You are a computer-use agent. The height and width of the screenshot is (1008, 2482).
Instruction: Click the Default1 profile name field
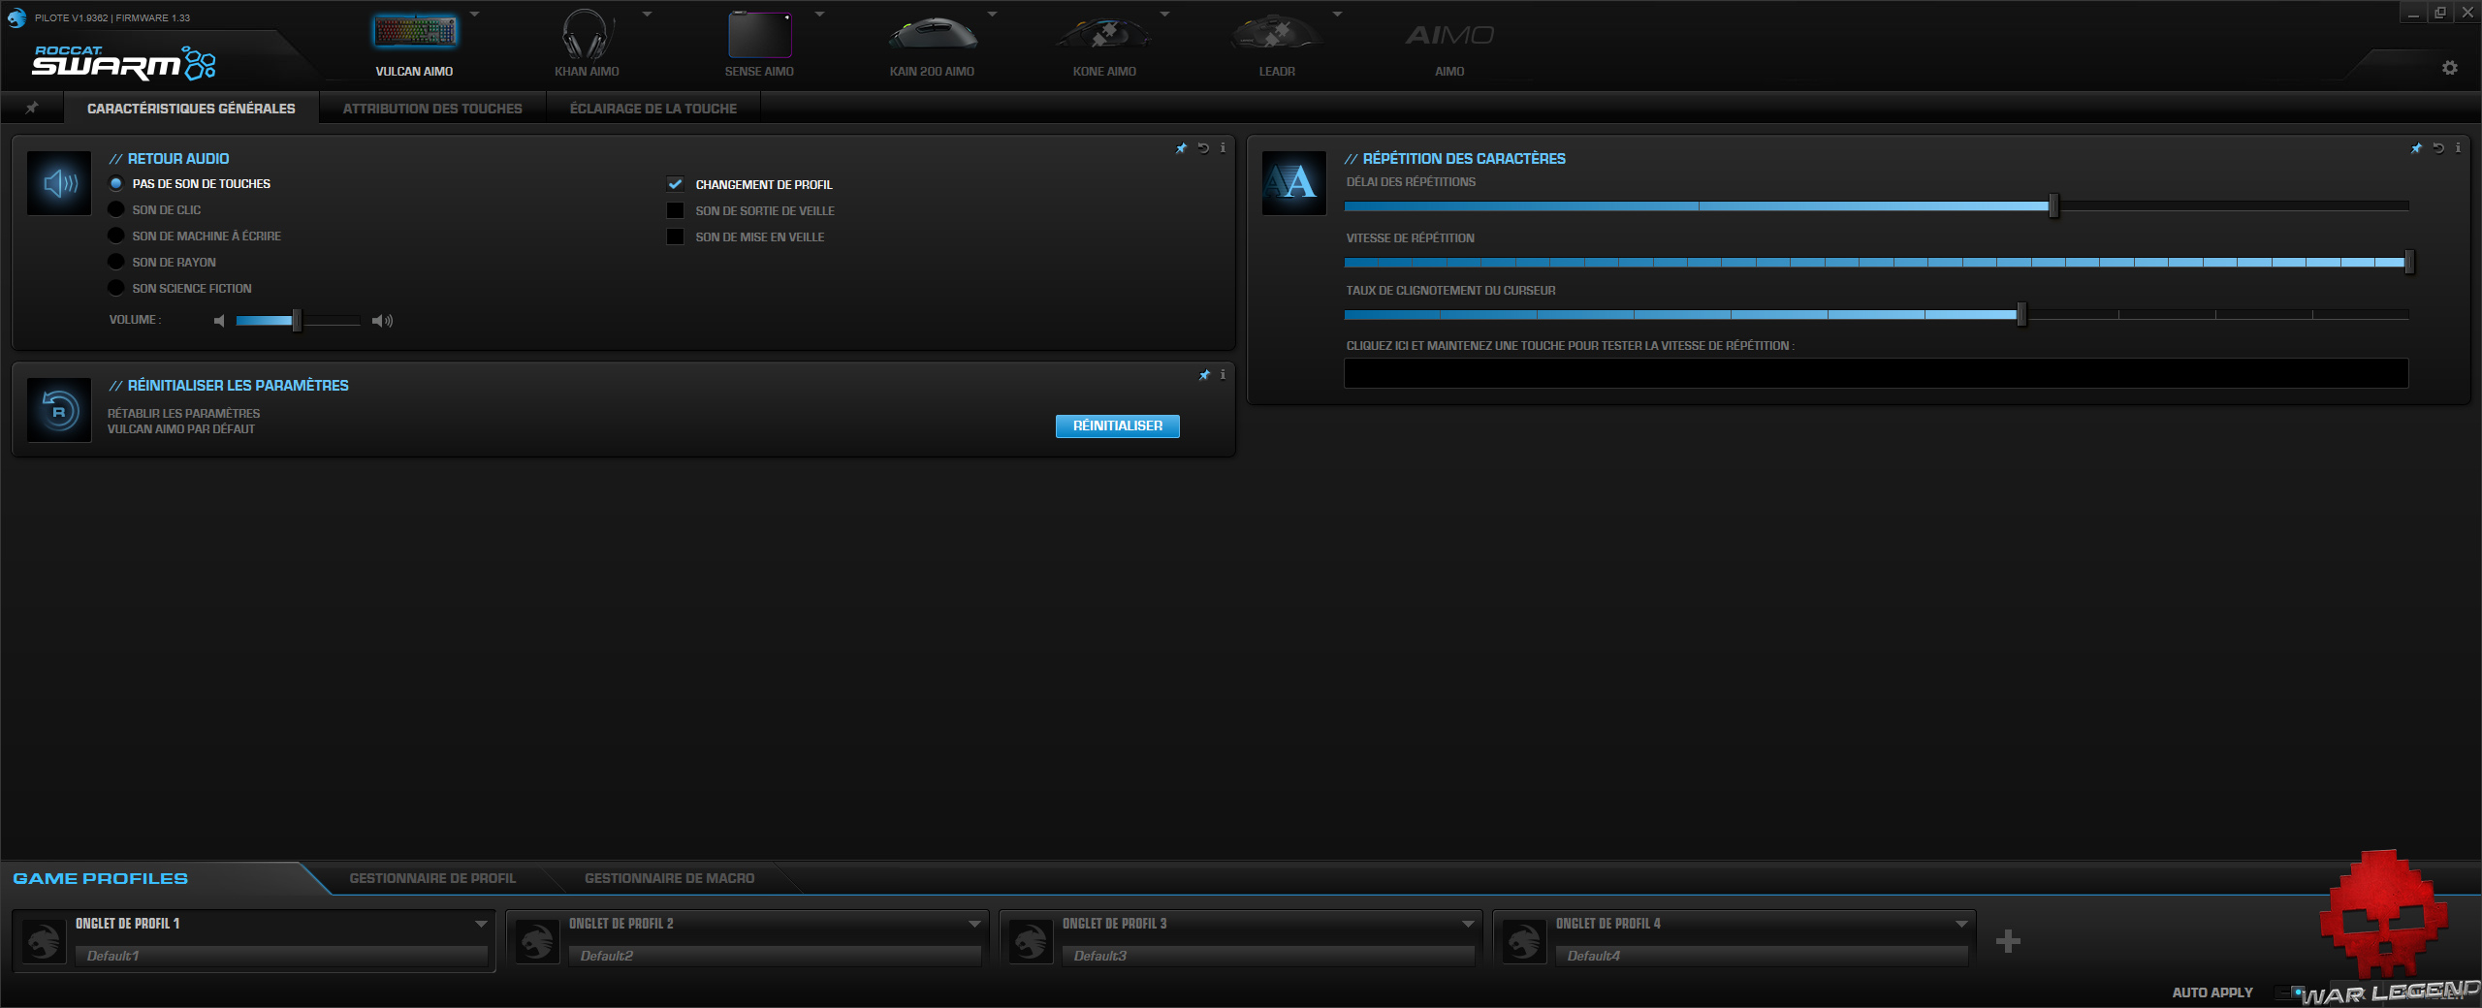(x=281, y=956)
